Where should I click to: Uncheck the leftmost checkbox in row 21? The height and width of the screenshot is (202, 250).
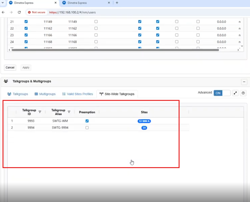[x=26, y=22]
